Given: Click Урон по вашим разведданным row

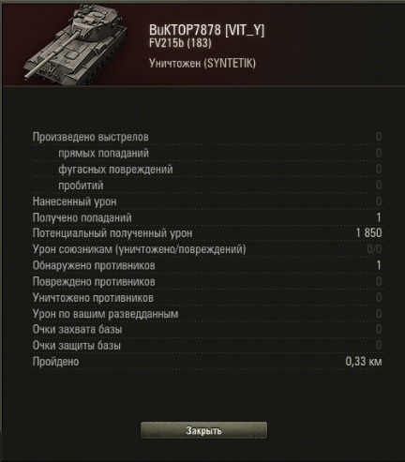Looking at the screenshot, I should click(x=207, y=314).
